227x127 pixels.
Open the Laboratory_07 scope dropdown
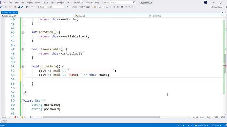pyautogui.click(x=38, y=16)
